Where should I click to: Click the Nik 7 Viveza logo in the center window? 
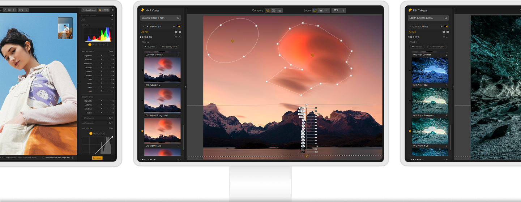point(142,10)
